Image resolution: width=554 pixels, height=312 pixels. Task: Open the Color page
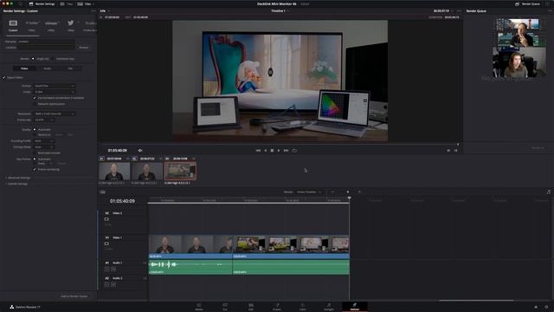(303, 306)
